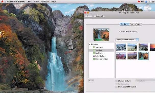
Task: Click the red network status icon
Action: click(x=139, y=2)
